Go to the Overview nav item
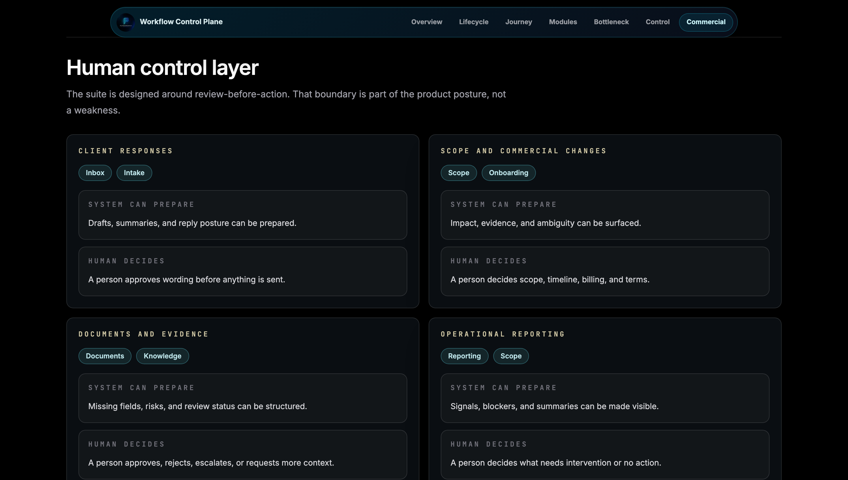The image size is (848, 480). click(x=427, y=22)
